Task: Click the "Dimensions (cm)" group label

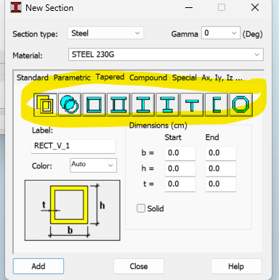Action: pos(158,125)
